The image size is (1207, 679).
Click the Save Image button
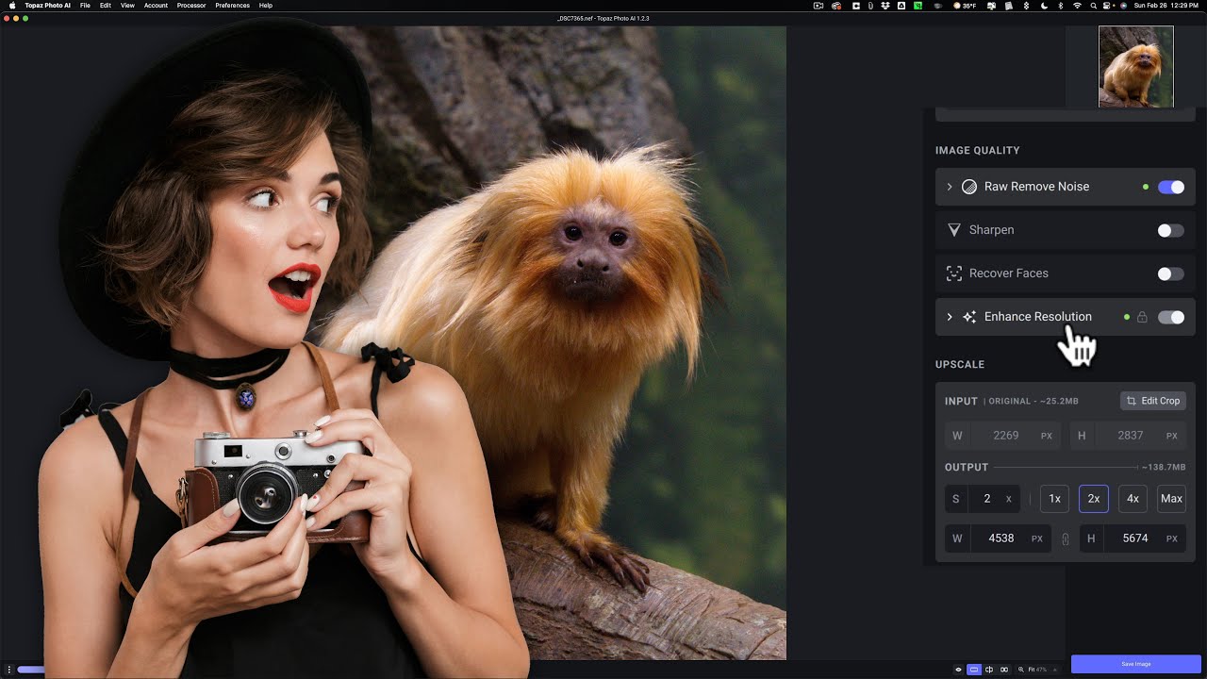(x=1135, y=664)
